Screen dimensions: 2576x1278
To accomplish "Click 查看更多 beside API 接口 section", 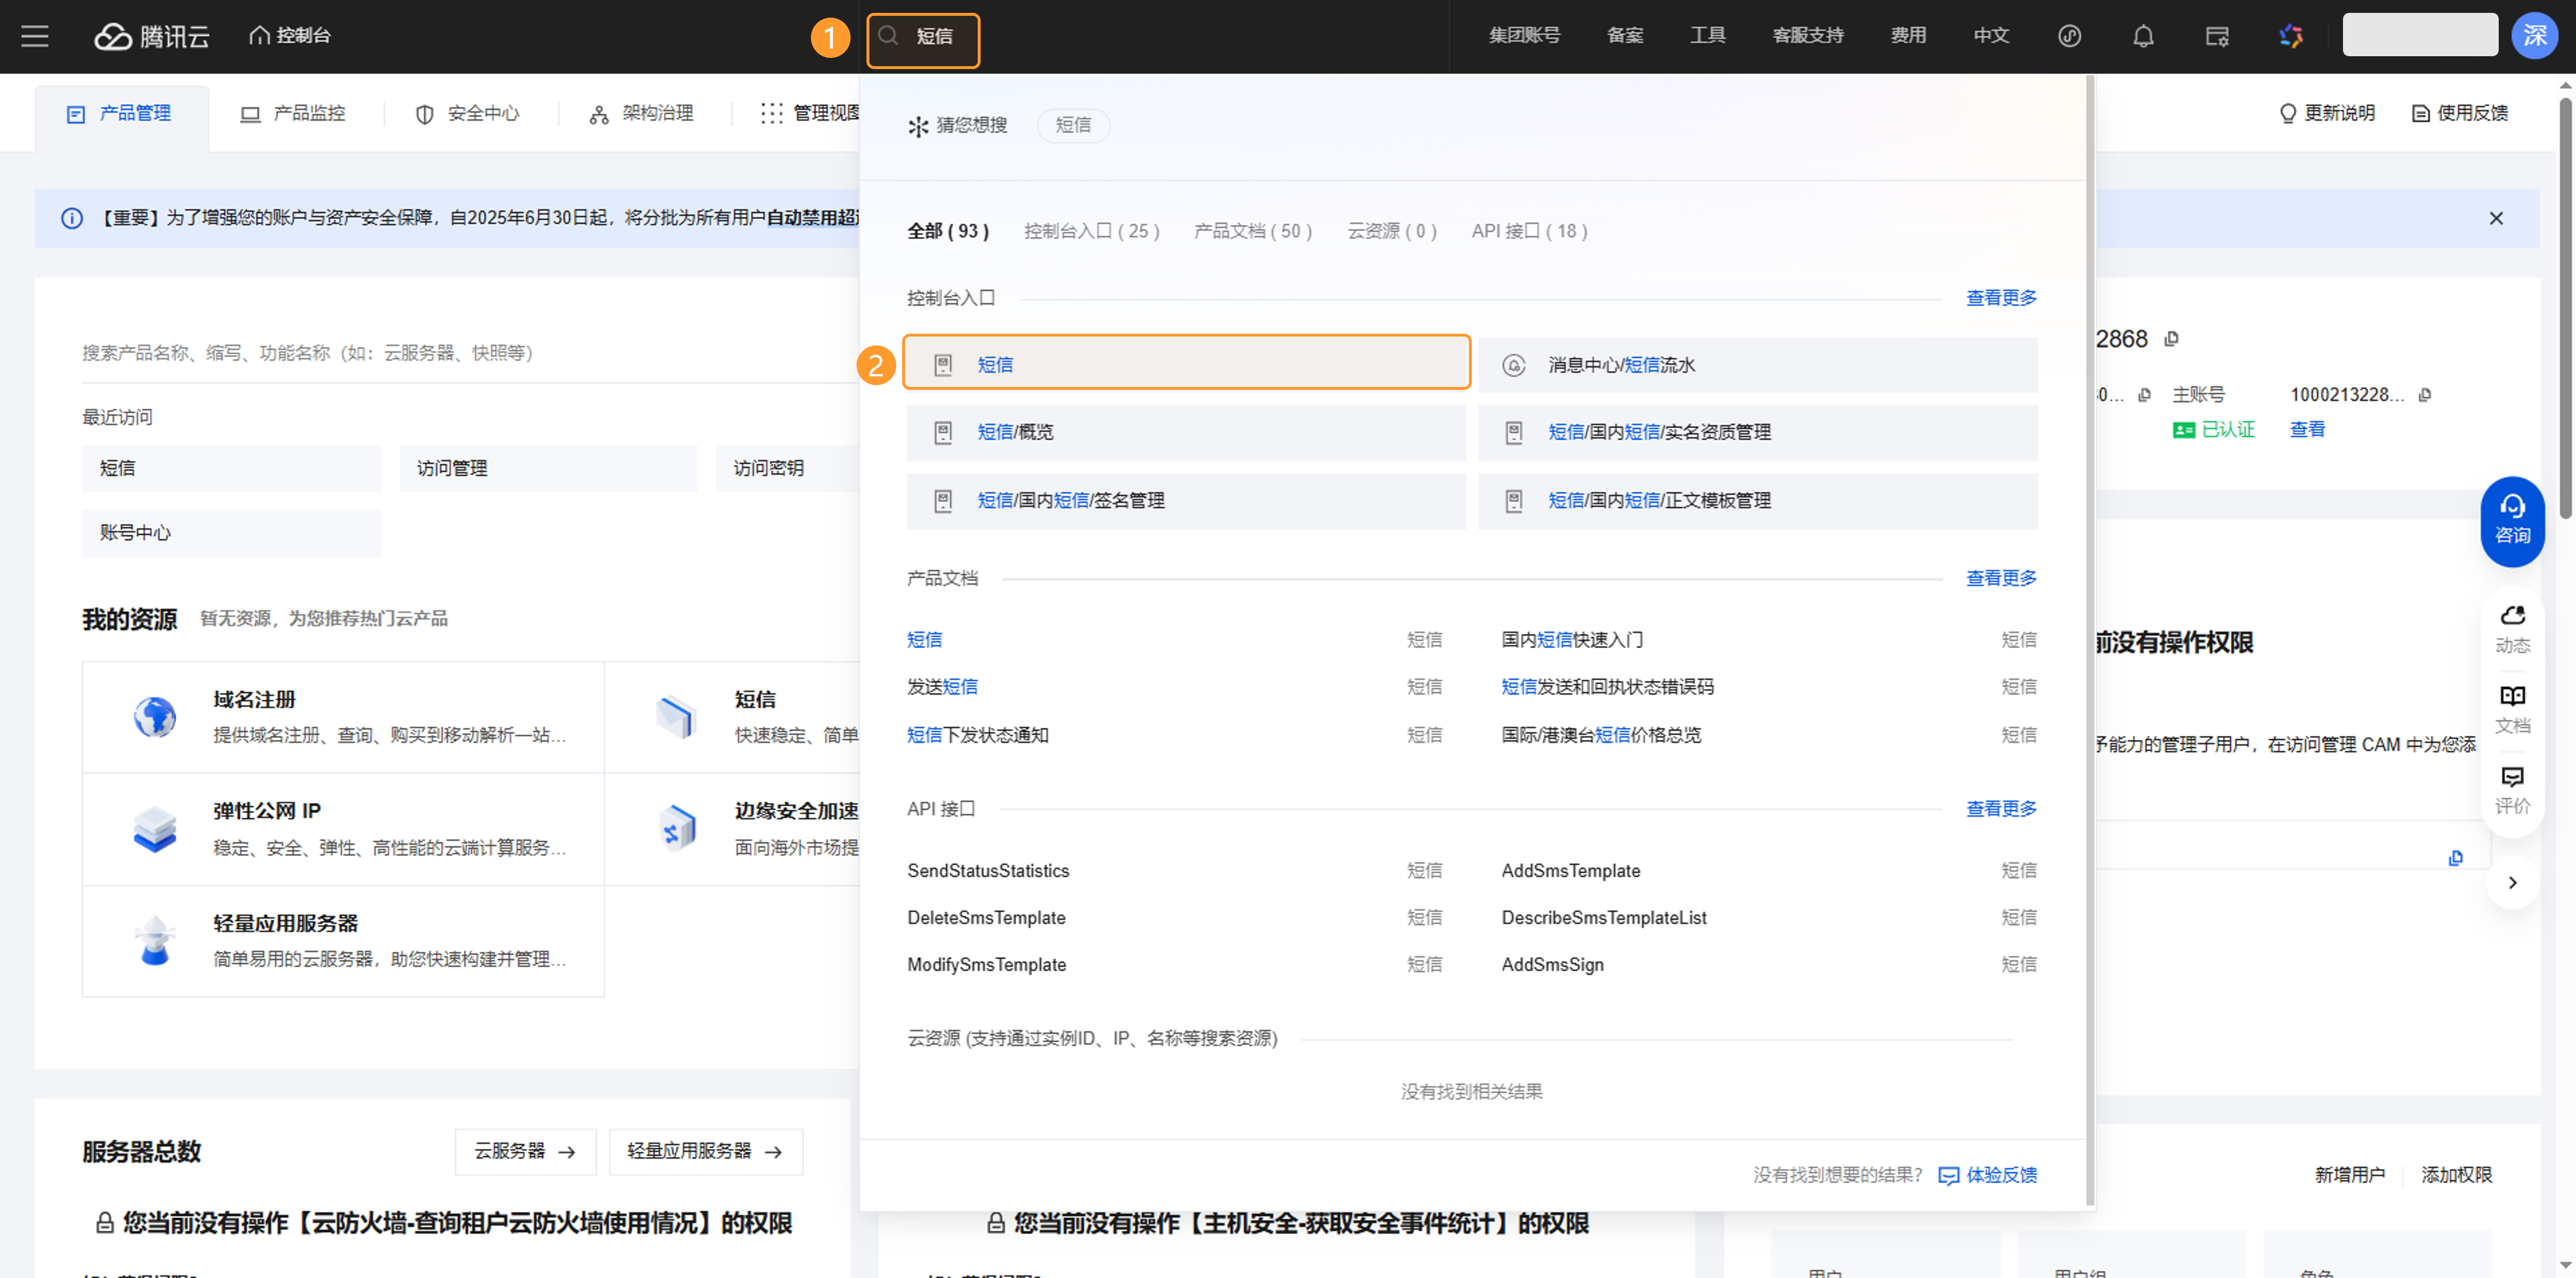I will pos(2000,808).
